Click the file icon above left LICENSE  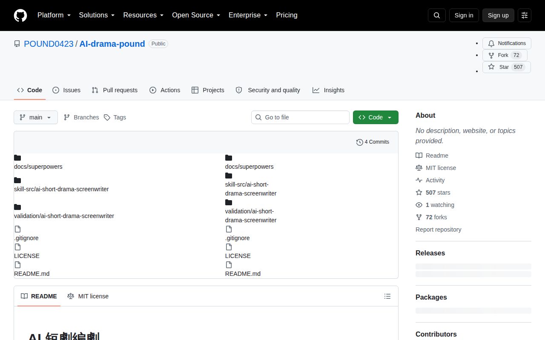click(x=17, y=247)
